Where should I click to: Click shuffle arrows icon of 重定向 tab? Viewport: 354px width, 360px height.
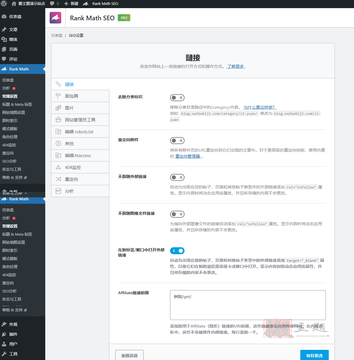[x=58, y=179]
